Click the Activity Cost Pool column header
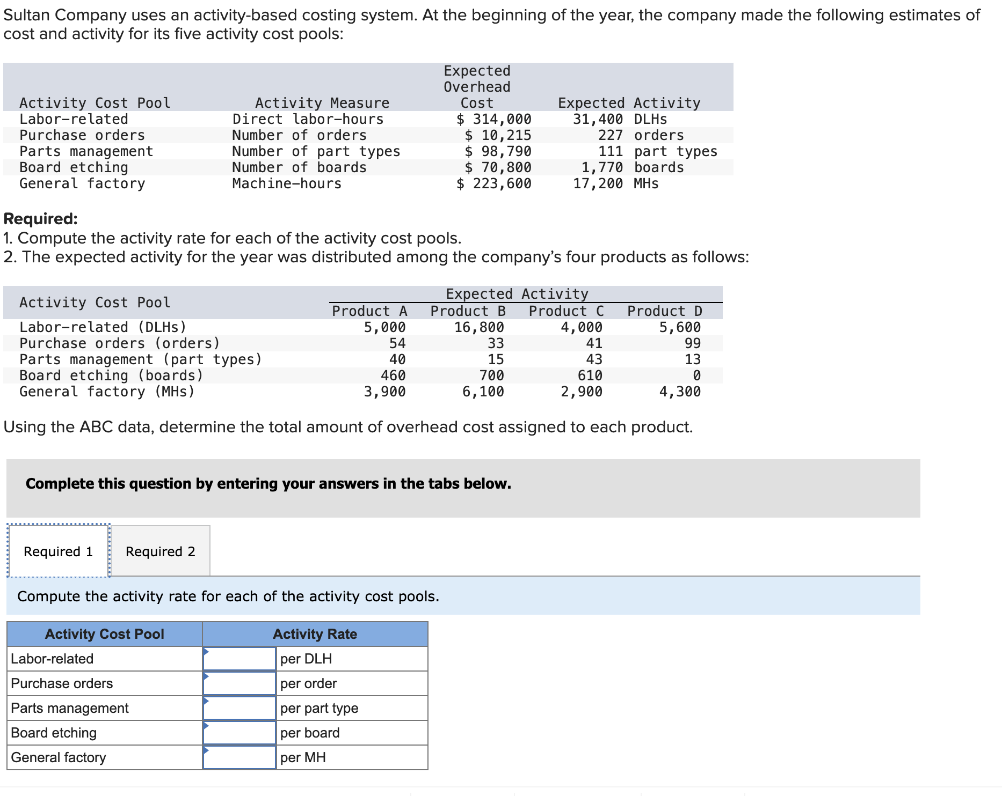Viewport: 1002px width, 796px height. click(x=104, y=633)
